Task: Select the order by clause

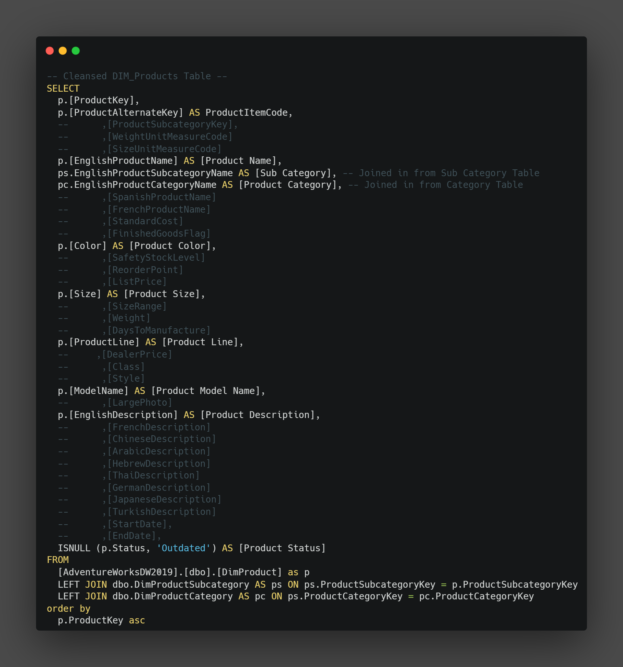Action: pyautogui.click(x=68, y=608)
